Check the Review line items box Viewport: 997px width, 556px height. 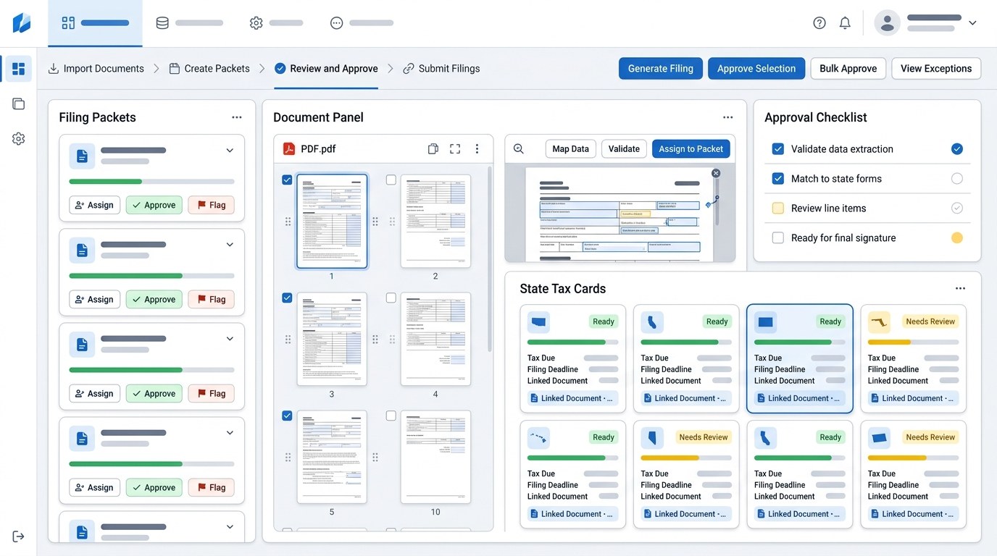point(778,208)
